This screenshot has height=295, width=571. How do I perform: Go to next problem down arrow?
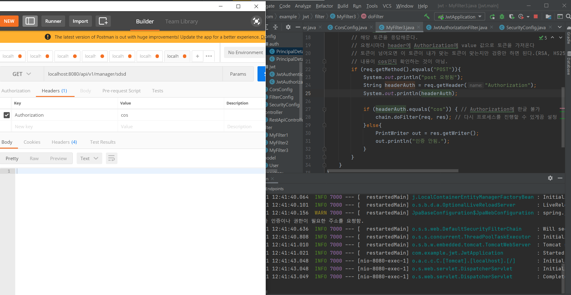pyautogui.click(x=560, y=37)
